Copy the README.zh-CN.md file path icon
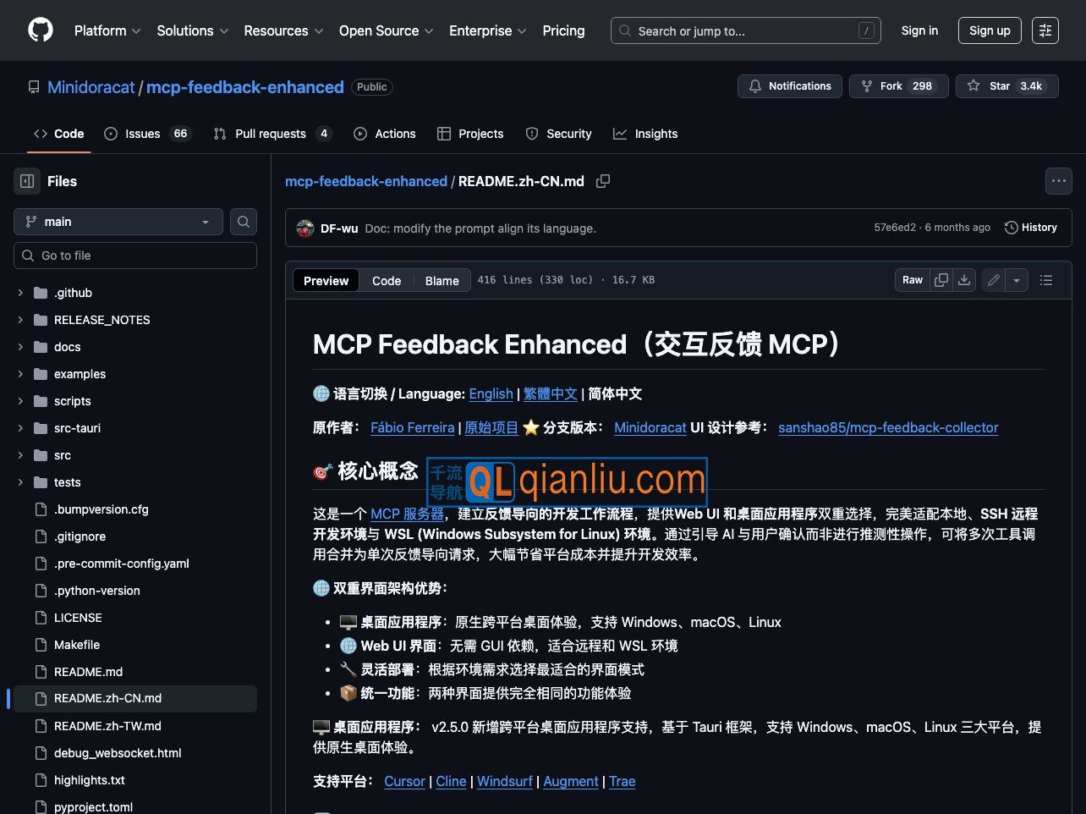Screen dimensions: 1086x814 602,181
